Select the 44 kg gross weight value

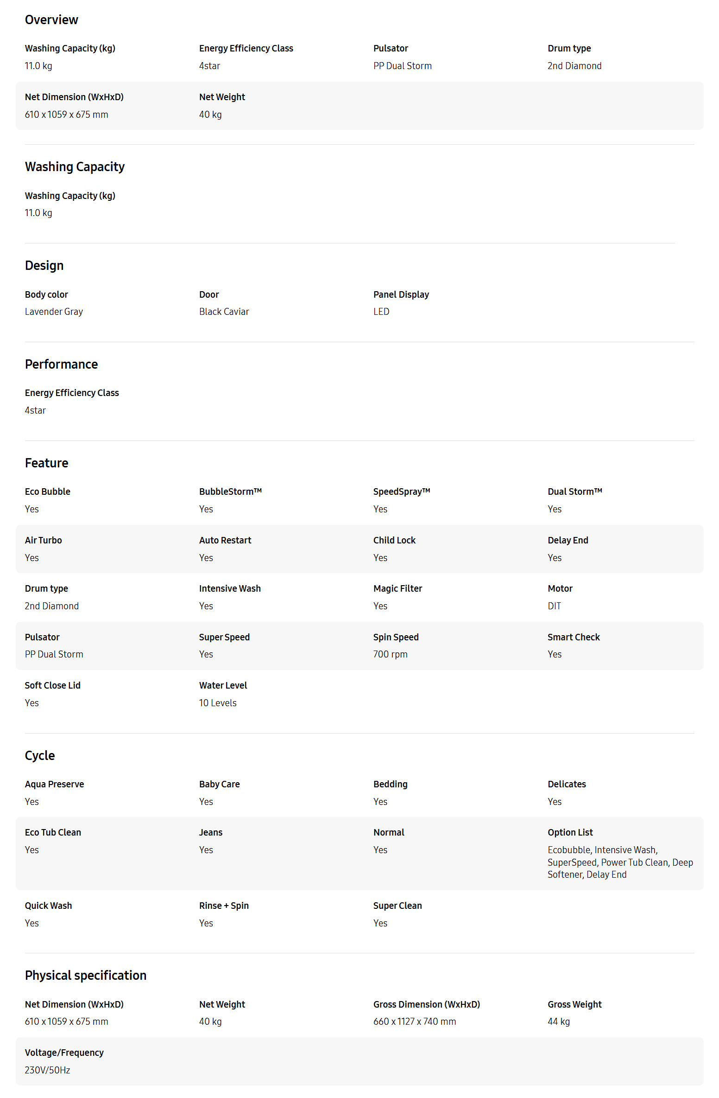point(558,1022)
